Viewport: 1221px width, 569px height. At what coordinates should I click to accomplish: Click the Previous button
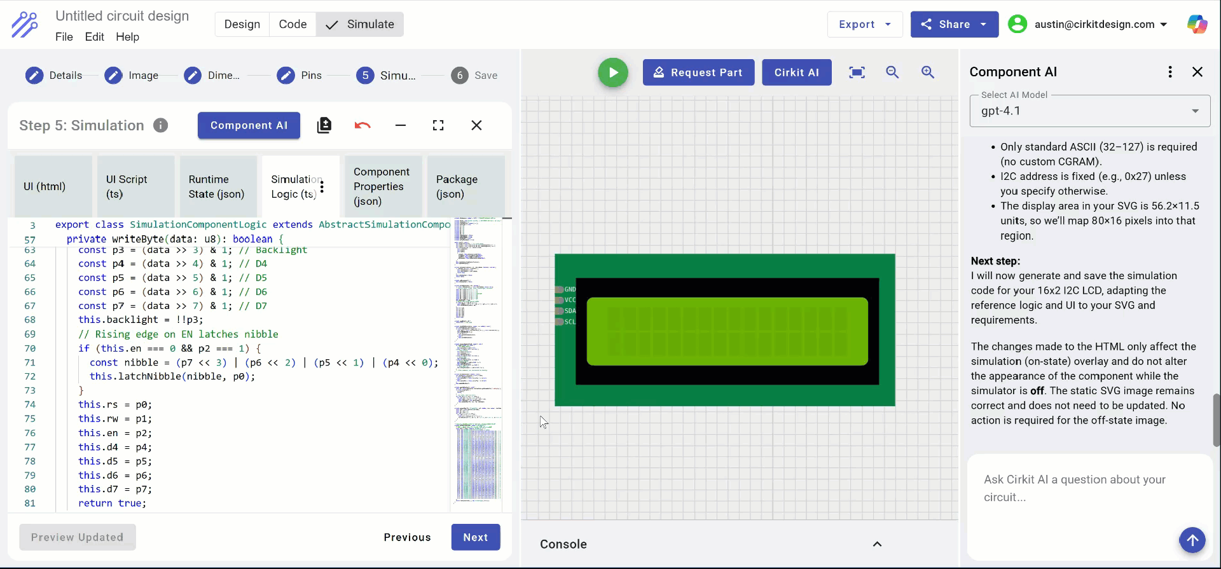(408, 537)
